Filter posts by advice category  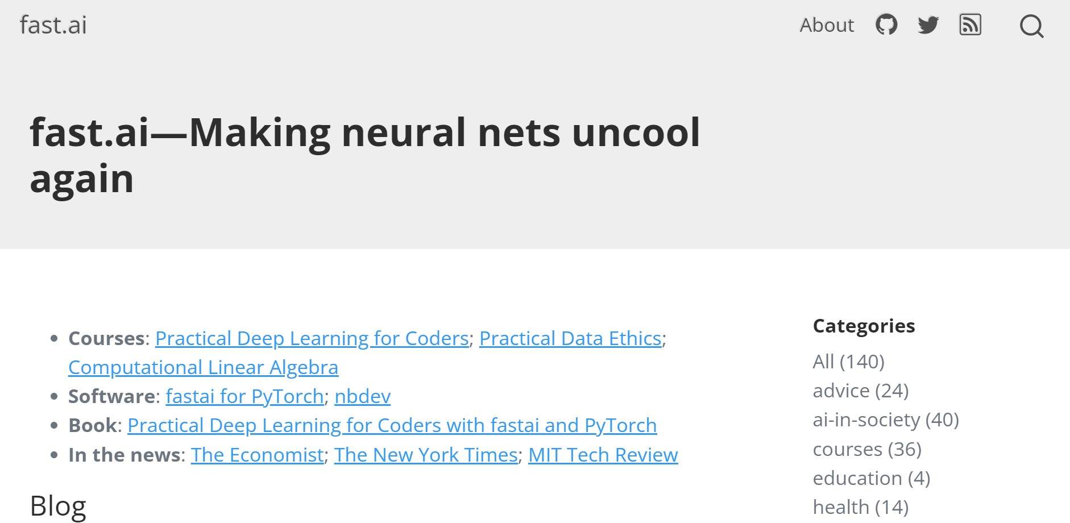coord(860,391)
